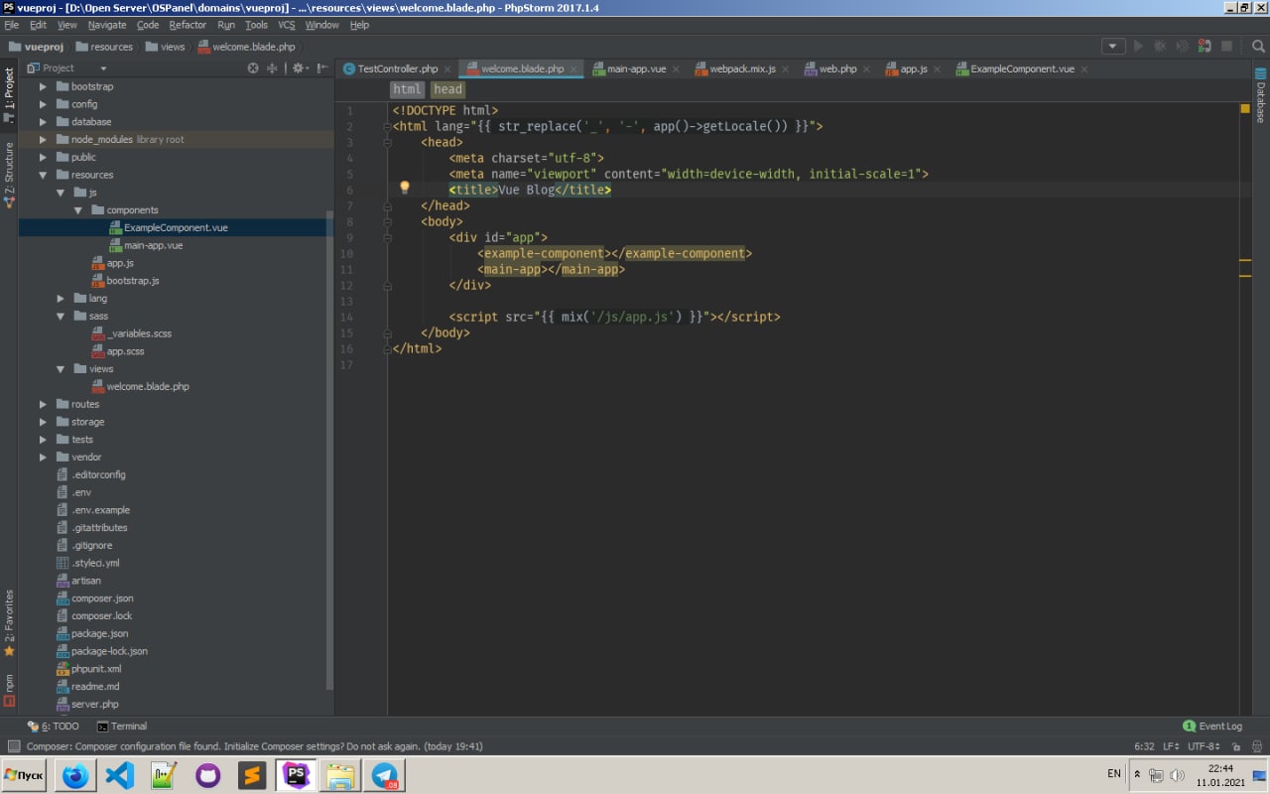Screen dimensions: 1270x794
Task: Click volume speaker icon in system tray
Action: 1177,775
